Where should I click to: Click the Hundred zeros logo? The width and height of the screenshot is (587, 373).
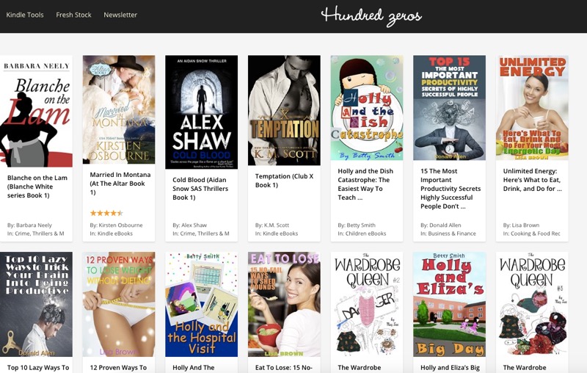click(371, 16)
